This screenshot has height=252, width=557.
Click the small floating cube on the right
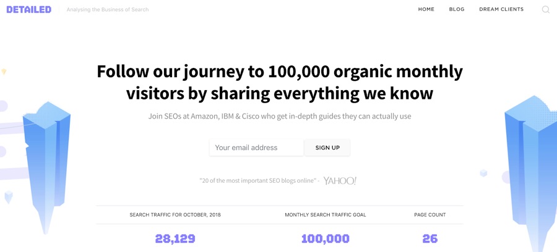(x=483, y=173)
